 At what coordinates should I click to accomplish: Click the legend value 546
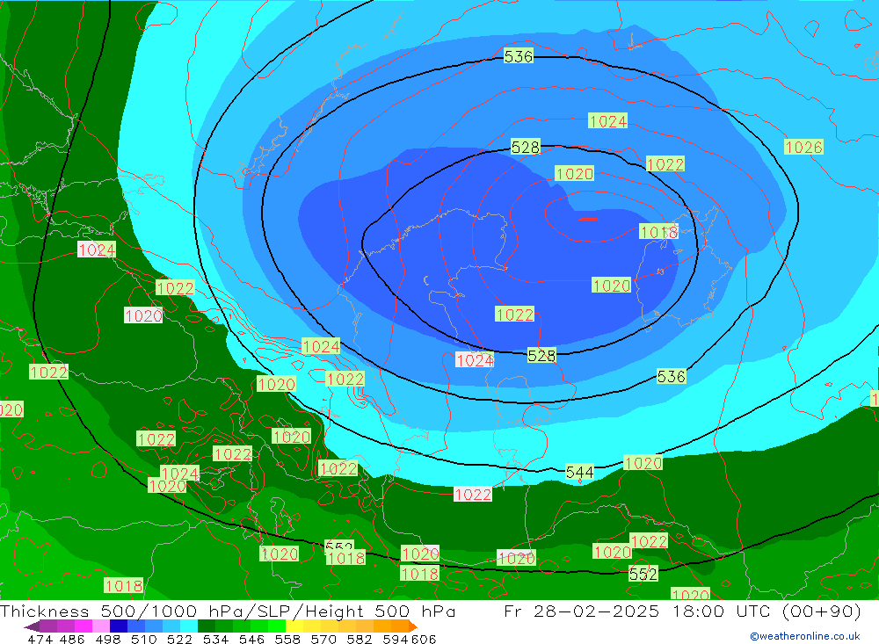click(251, 639)
